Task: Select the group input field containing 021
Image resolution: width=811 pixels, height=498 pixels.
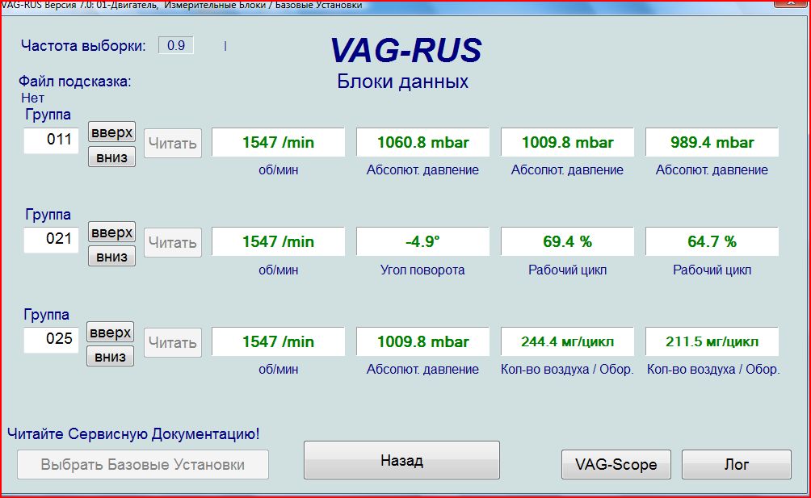Action: (x=51, y=240)
